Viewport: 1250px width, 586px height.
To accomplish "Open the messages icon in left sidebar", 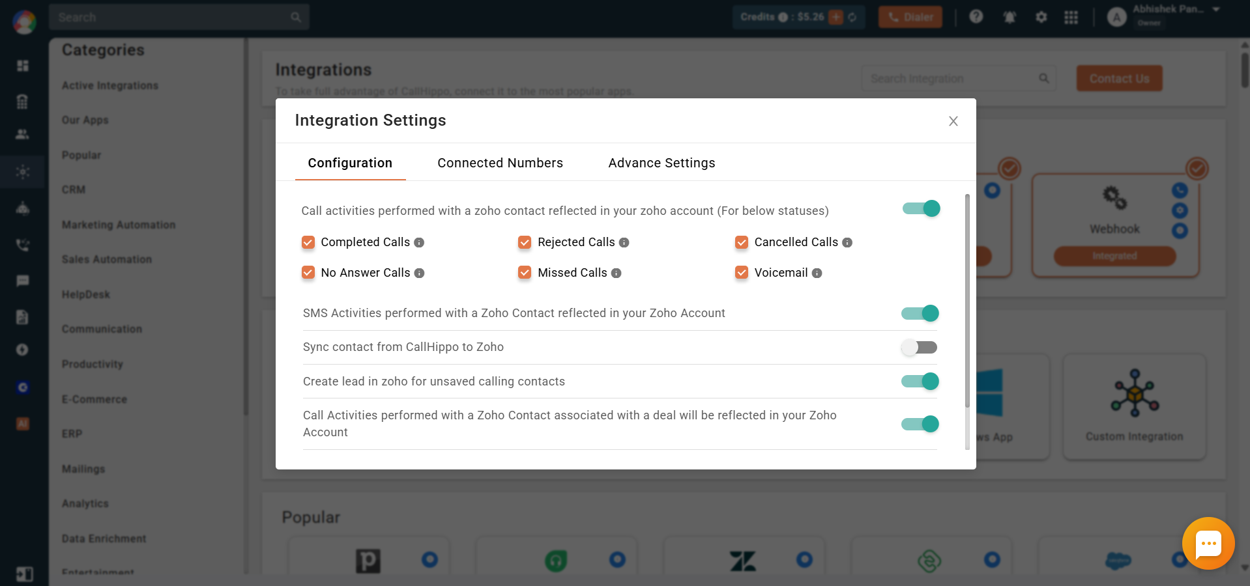I will 23,281.
